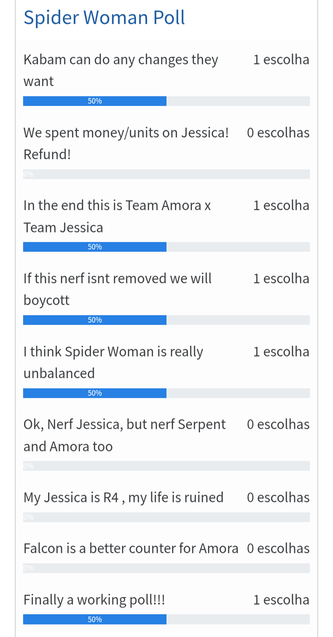Select "Spider Woman is really unbalanced" option
The image size is (333, 637).
click(113, 362)
